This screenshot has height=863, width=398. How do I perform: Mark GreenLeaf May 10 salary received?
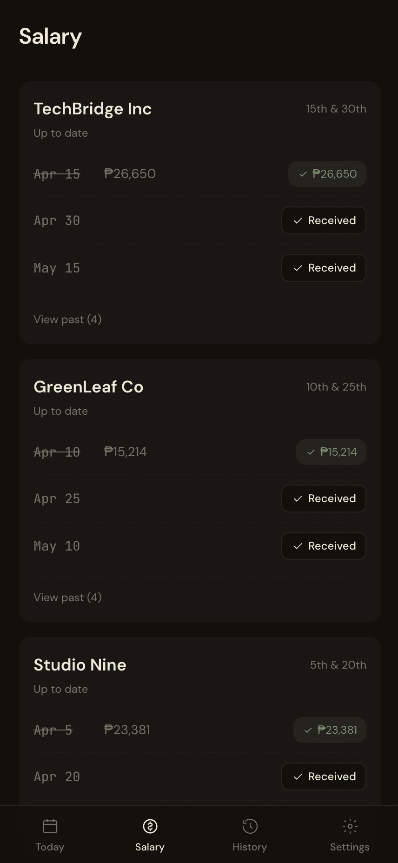click(x=324, y=546)
